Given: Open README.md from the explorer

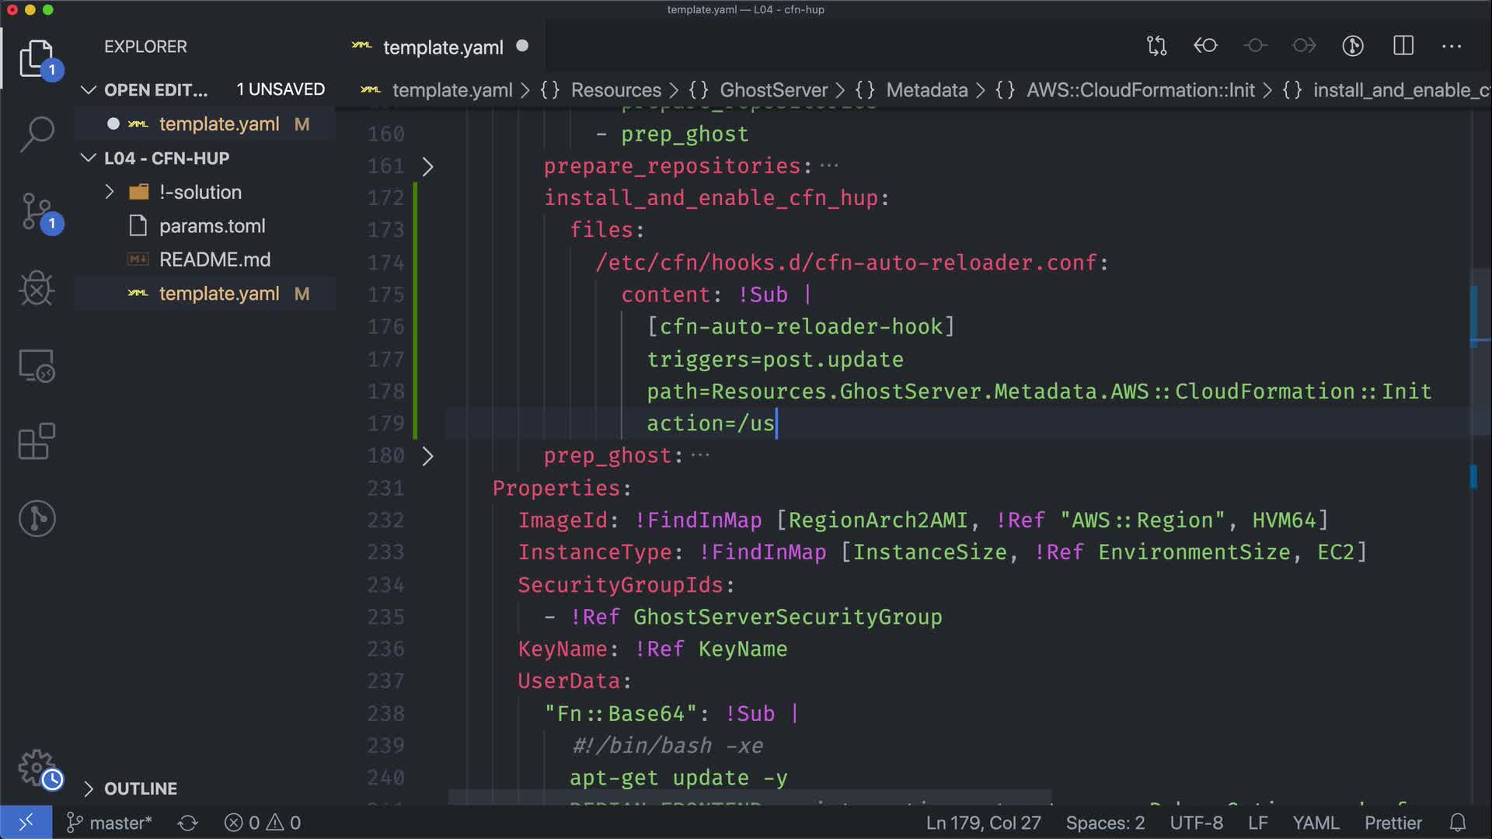Looking at the screenshot, I should point(214,259).
